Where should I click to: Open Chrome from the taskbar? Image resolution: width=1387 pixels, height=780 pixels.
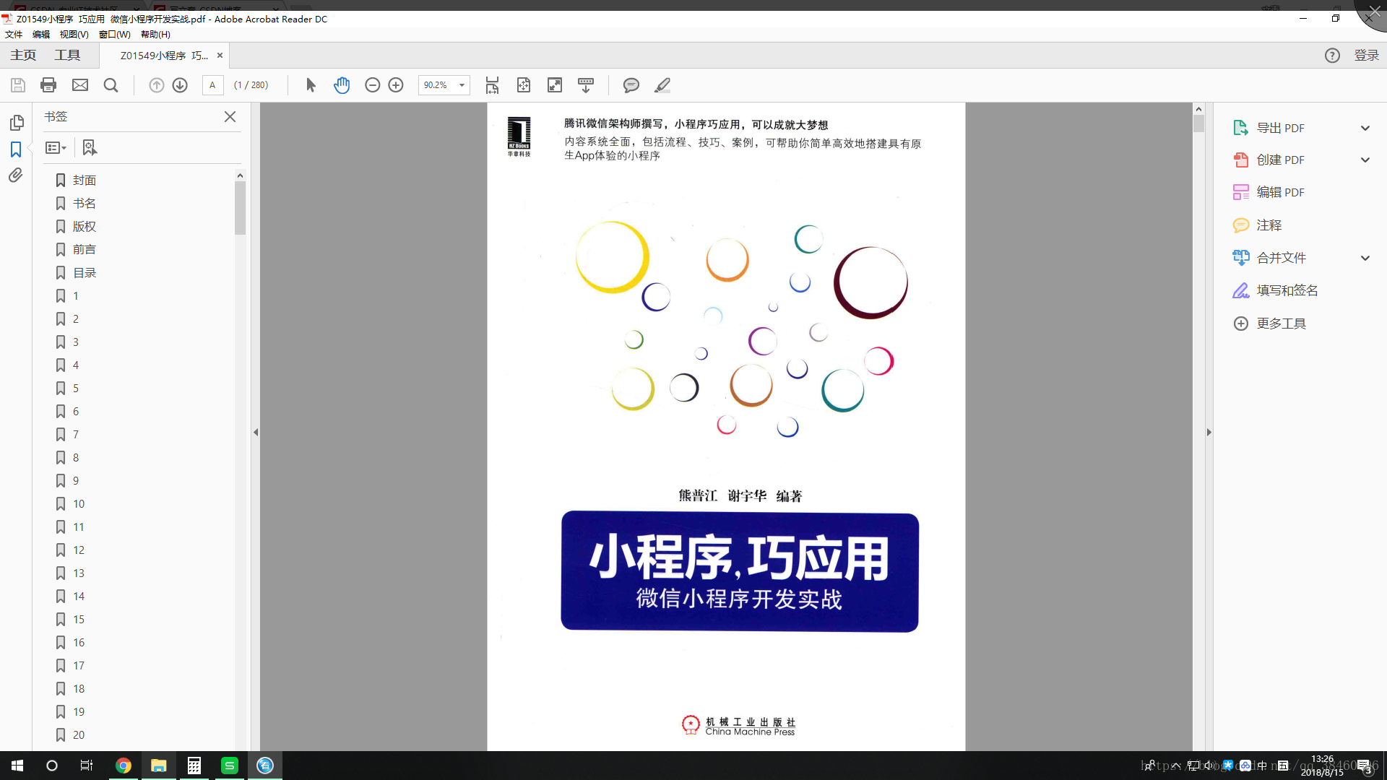pyautogui.click(x=124, y=766)
